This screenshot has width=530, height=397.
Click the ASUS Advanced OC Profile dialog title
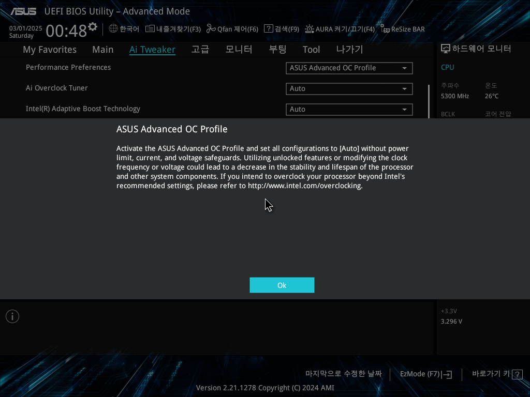point(172,129)
